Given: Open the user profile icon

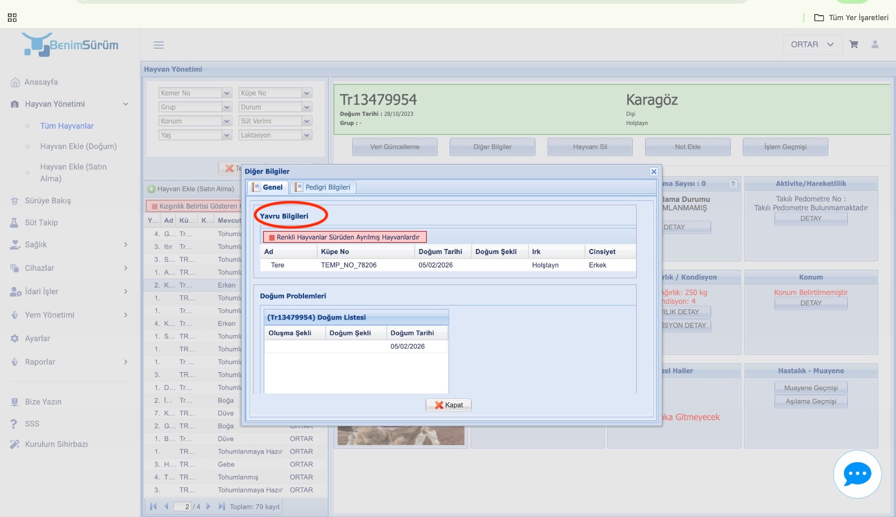Looking at the screenshot, I should click(875, 44).
